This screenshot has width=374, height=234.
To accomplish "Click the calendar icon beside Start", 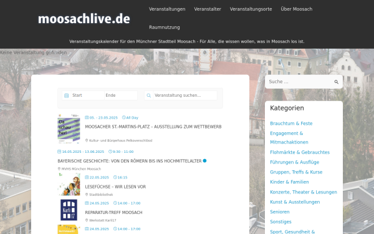I will [66, 95].
